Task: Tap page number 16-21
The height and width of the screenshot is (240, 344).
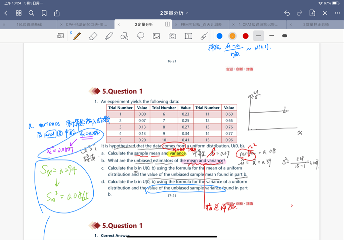Action: [x=172, y=61]
